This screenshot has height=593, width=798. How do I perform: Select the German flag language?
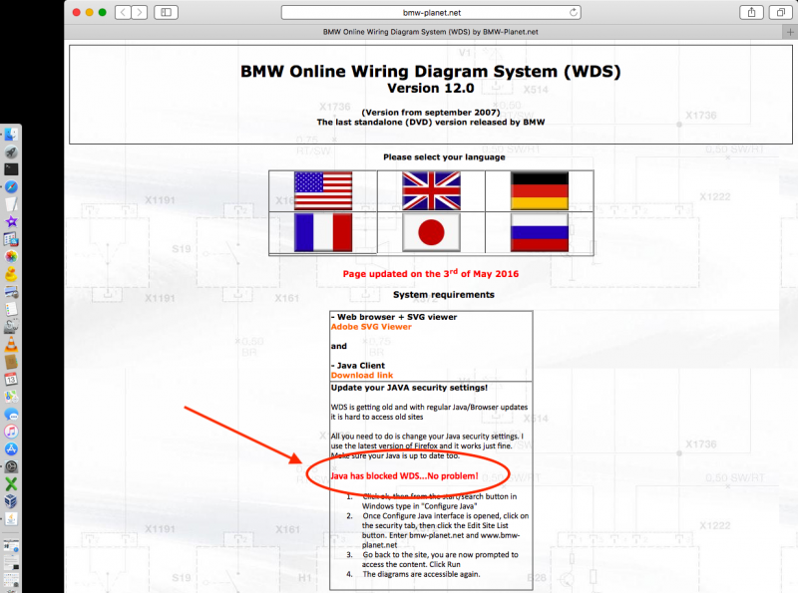click(540, 190)
